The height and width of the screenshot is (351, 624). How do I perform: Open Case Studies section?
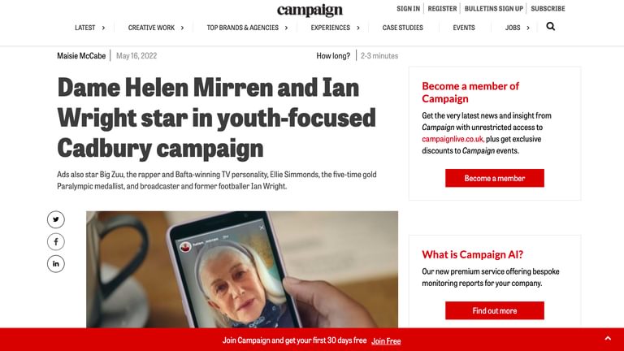pyautogui.click(x=403, y=28)
